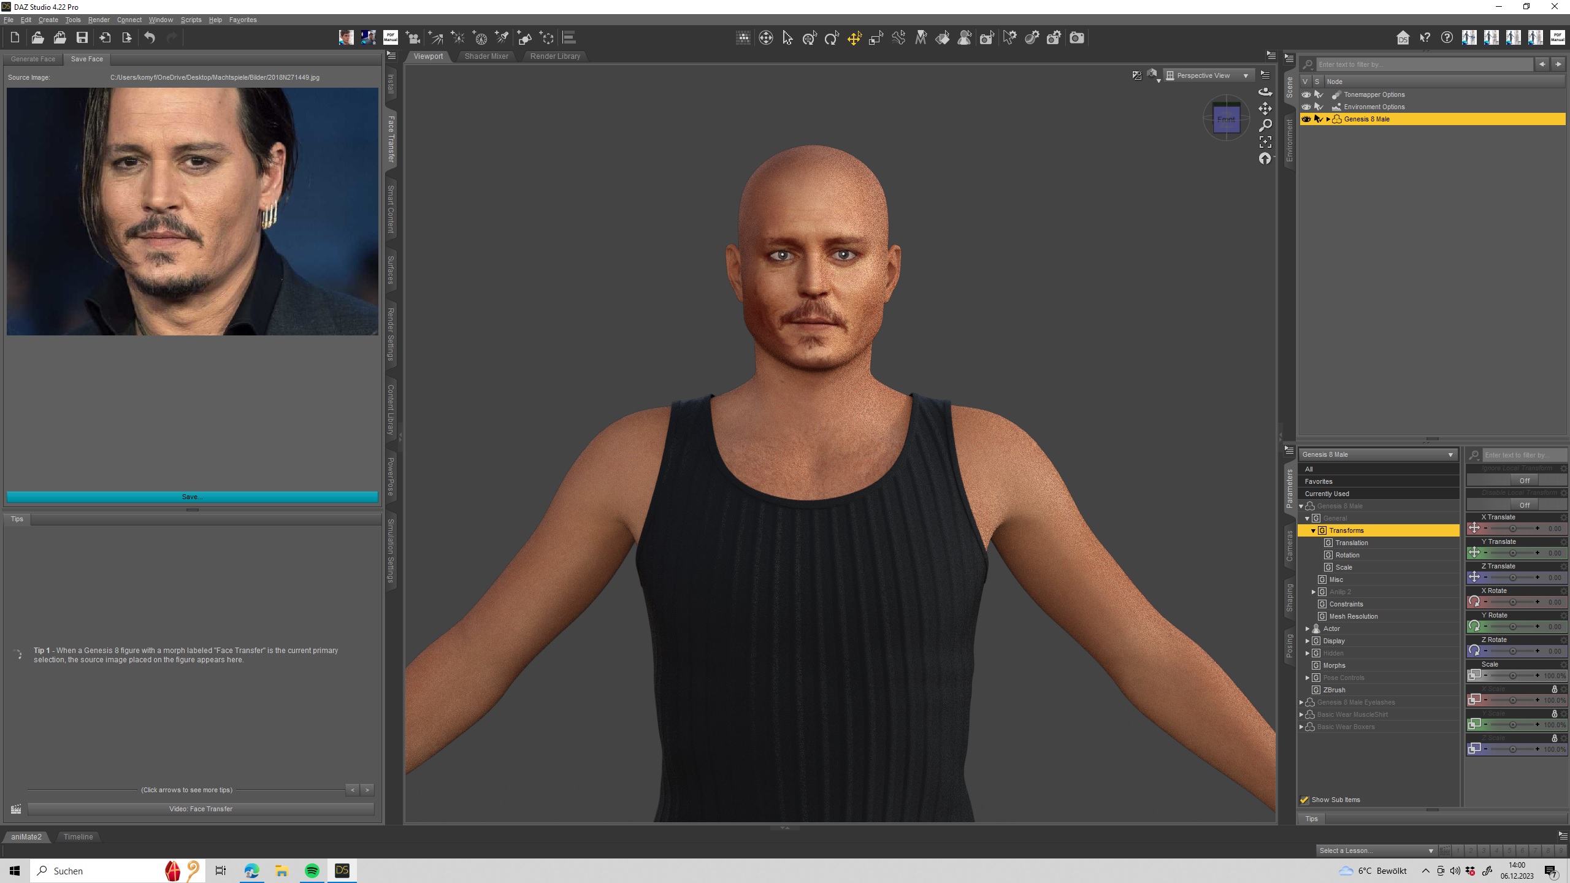Toggle visibility eye of Tonemapper Options

(x=1306, y=94)
